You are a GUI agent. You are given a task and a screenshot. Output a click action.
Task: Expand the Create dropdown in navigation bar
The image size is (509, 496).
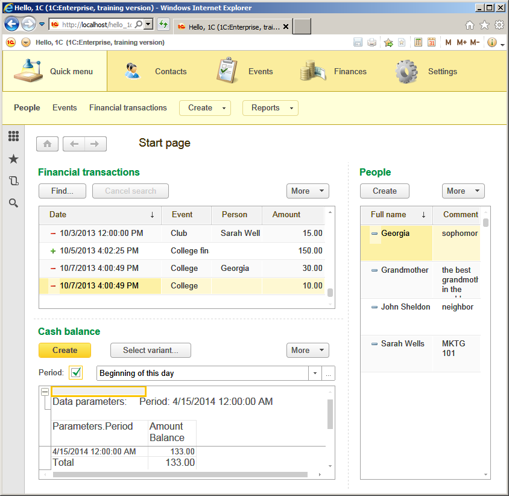pyautogui.click(x=205, y=108)
